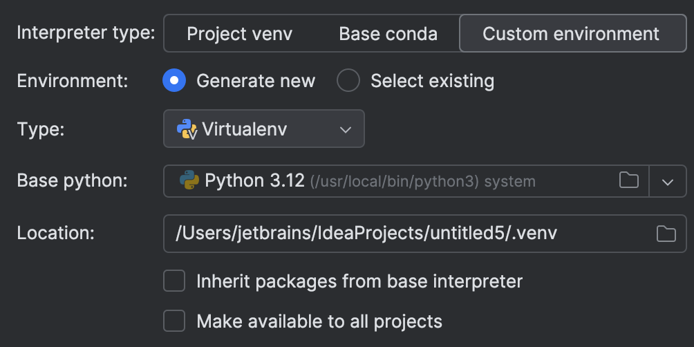Browse for location using folder icon
Viewport: 694px width, 347px height.
[666, 234]
